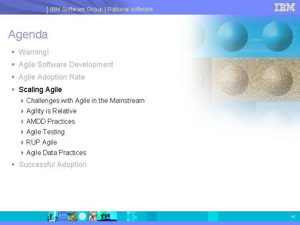Select the Agile Software Development agenda item
Image resolution: width=300 pixels, height=225 pixels.
tap(66, 65)
